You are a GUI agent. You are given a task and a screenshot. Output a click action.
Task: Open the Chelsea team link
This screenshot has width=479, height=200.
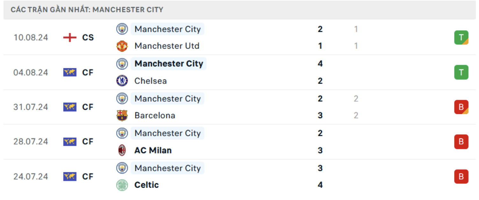pos(150,81)
